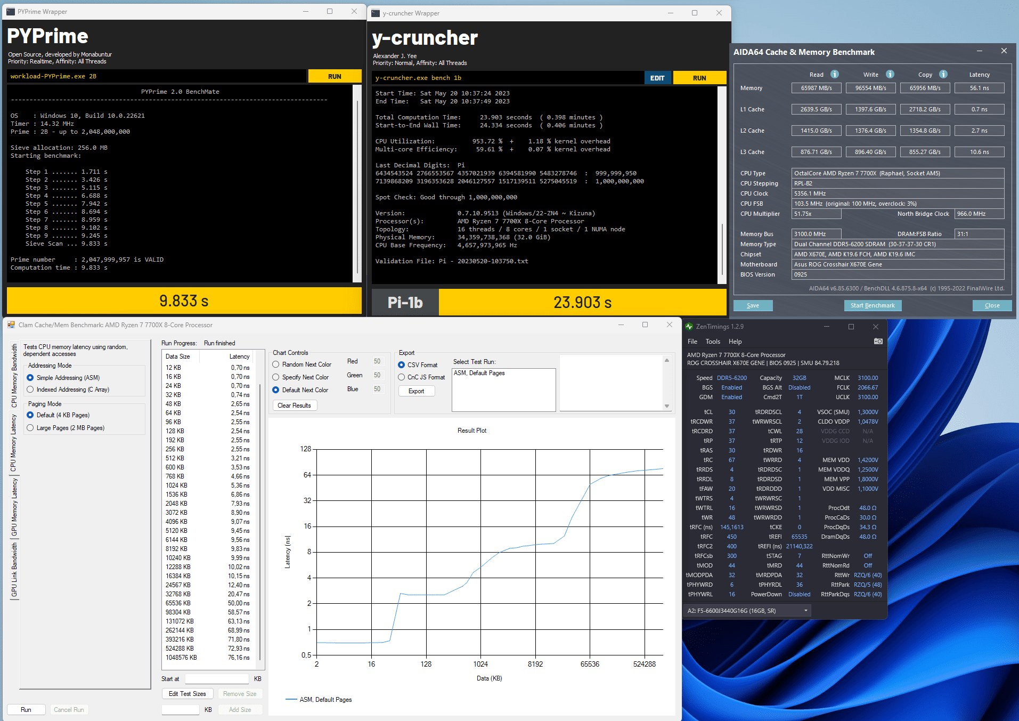Click the 65536 KB latency row
This screenshot has height=721, width=1019.
208,603
